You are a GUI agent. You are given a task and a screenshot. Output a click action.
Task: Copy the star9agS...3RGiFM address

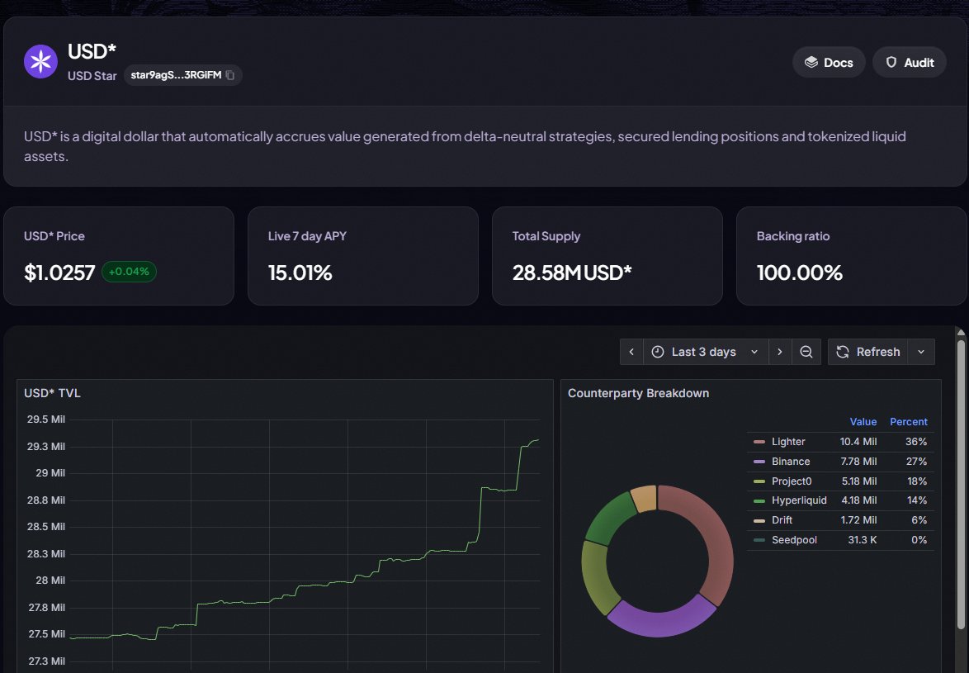tap(230, 75)
